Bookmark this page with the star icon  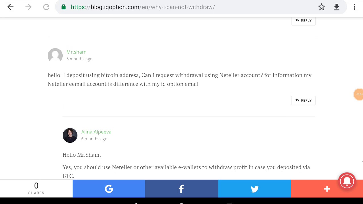tap(321, 7)
